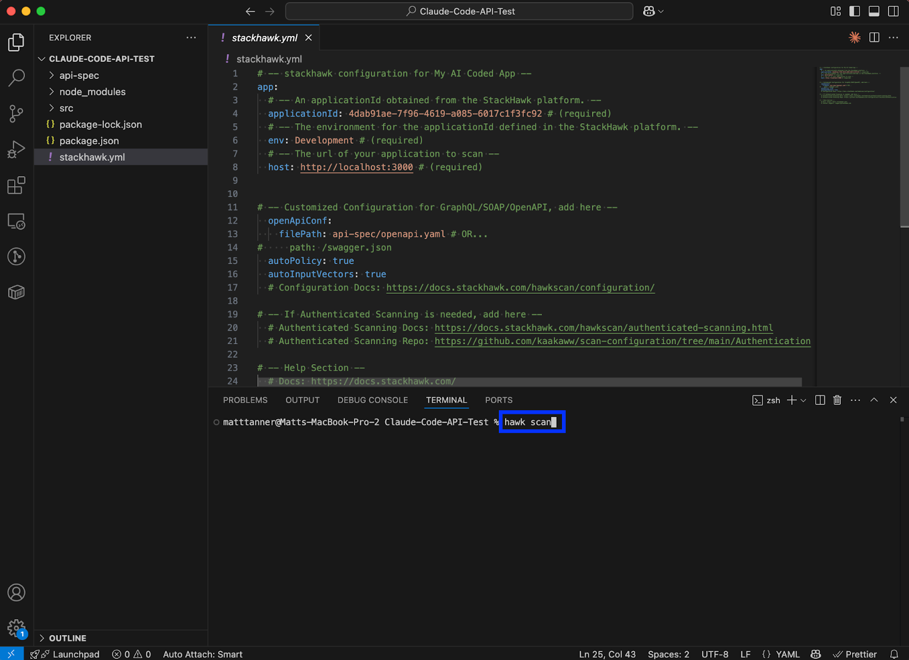Open the Search view in activity bar
909x660 pixels.
point(16,78)
